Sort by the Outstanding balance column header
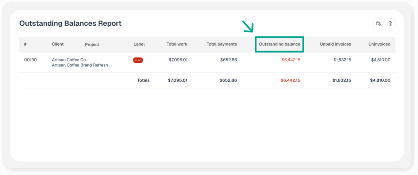The image size is (418, 175). point(280,44)
